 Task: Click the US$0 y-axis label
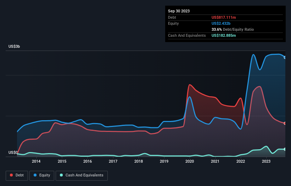(x=13, y=152)
